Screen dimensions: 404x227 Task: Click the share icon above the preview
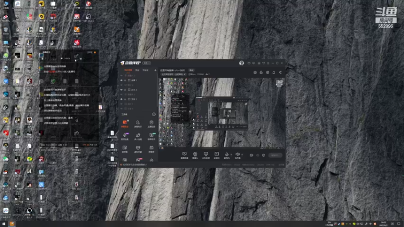coord(280,72)
